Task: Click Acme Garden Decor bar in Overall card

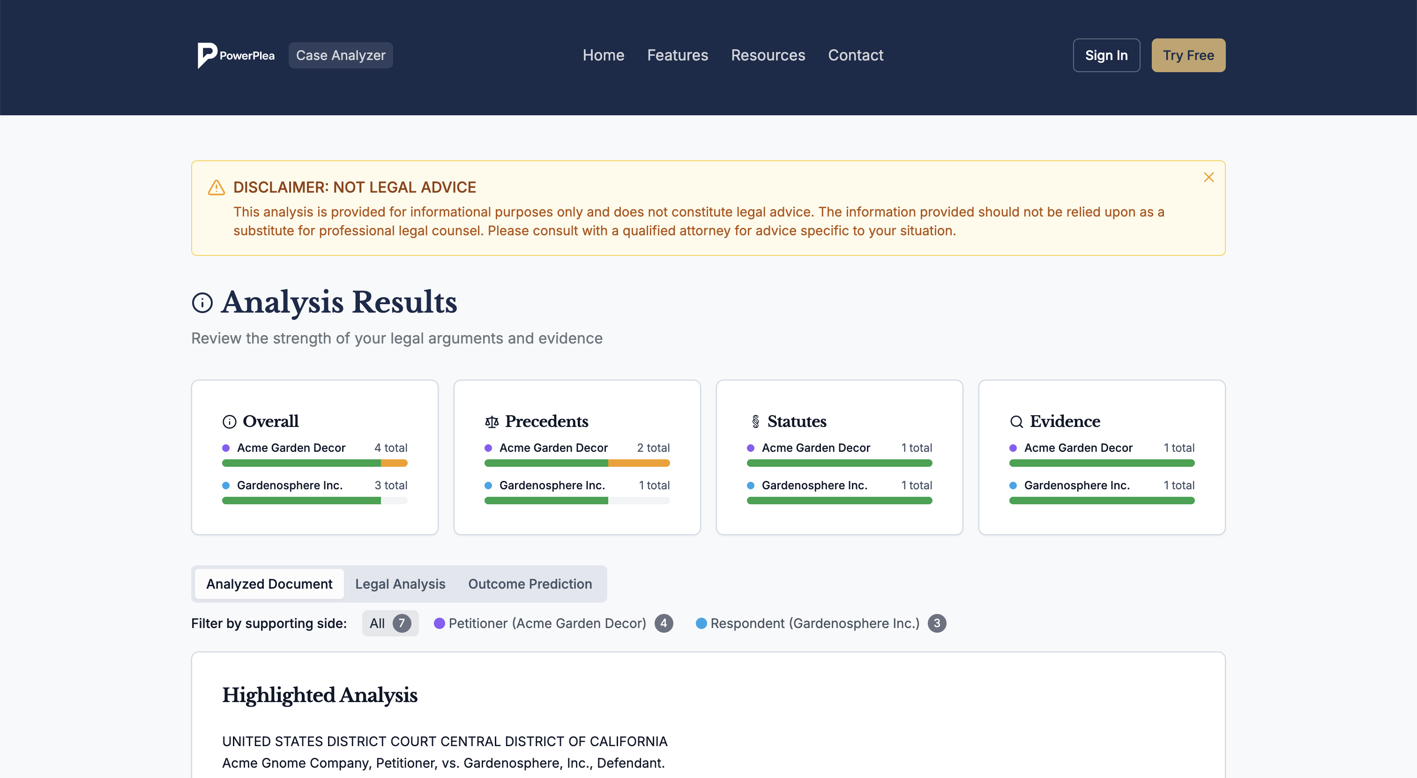Action: coord(314,463)
